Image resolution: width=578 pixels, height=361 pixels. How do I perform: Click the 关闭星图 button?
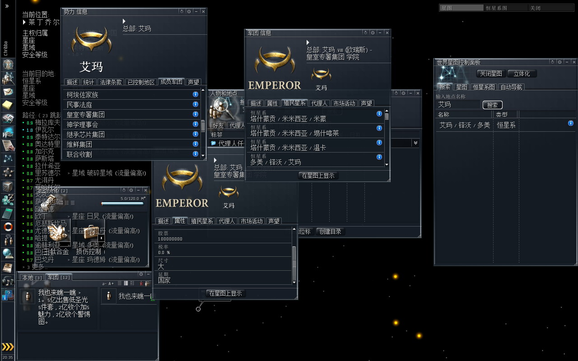pyautogui.click(x=491, y=74)
